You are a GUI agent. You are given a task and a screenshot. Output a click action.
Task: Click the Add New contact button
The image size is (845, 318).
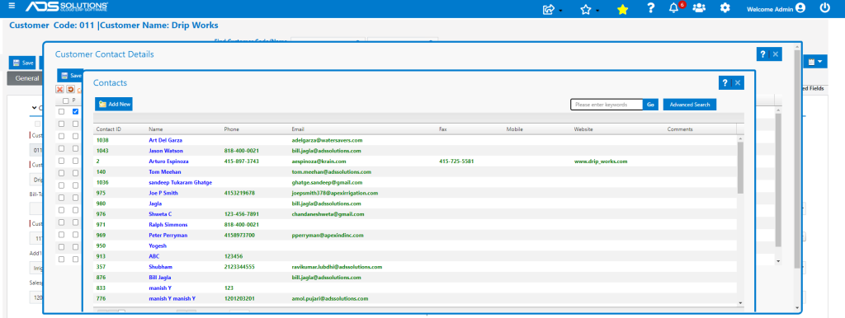114,105
